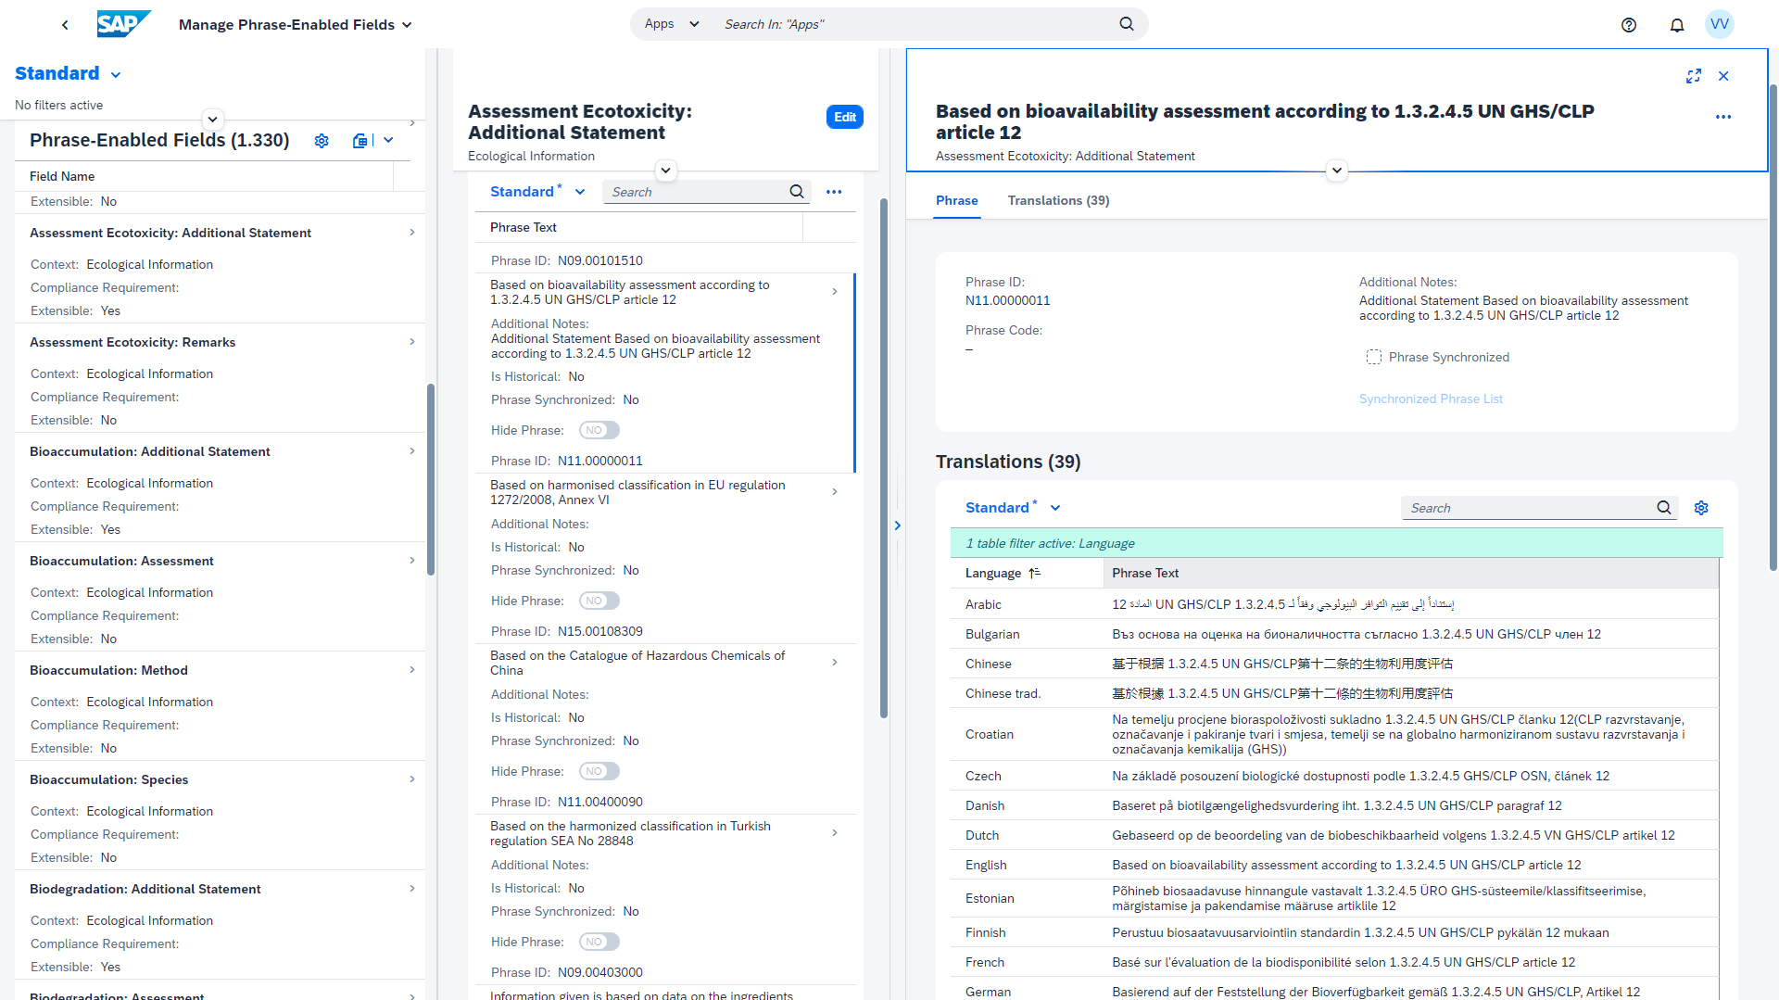The image size is (1779, 1000).
Task: Select the Phrase tab
Action: click(956, 200)
